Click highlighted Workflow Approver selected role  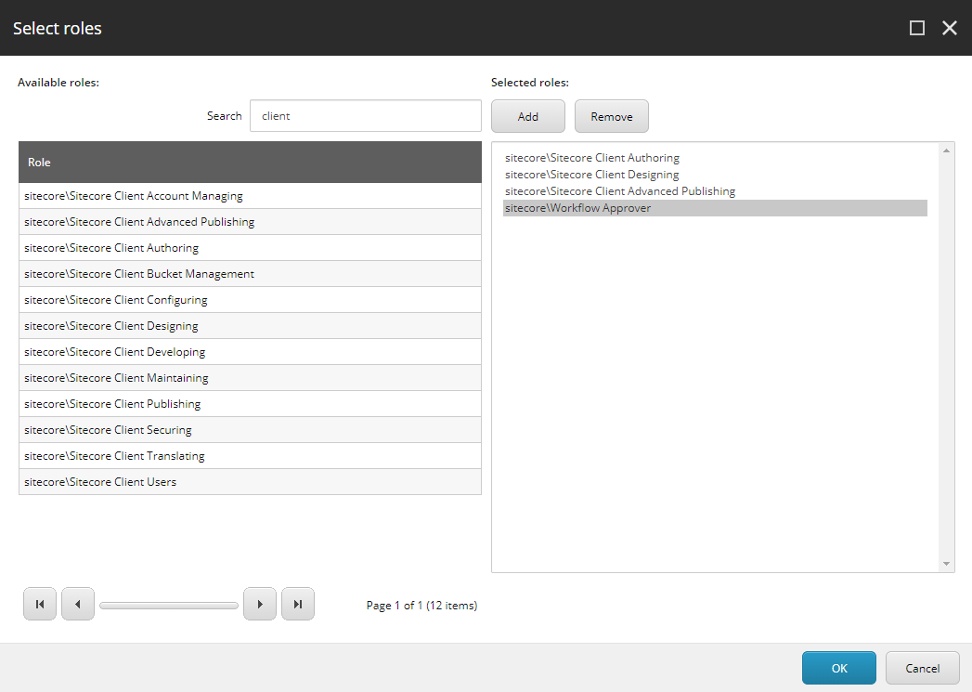coord(715,208)
